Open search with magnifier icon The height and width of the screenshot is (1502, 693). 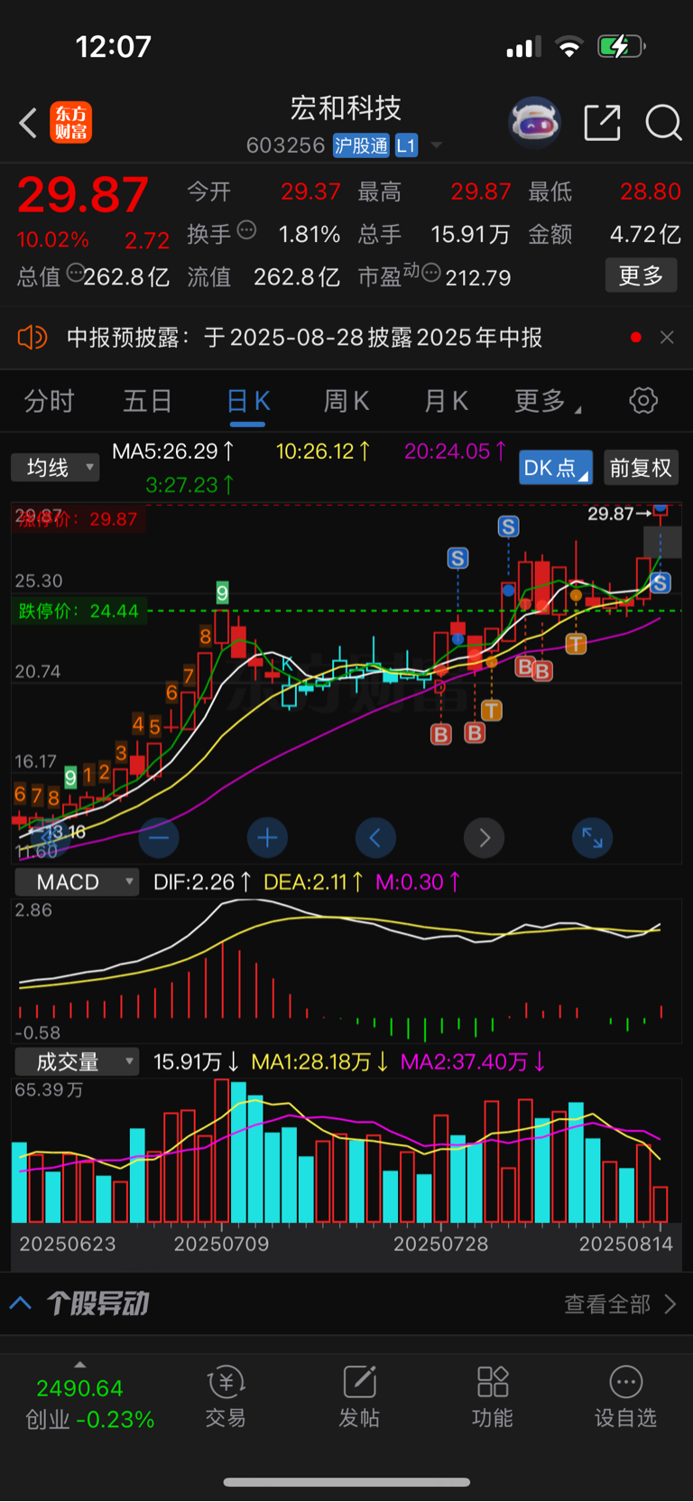(x=663, y=123)
